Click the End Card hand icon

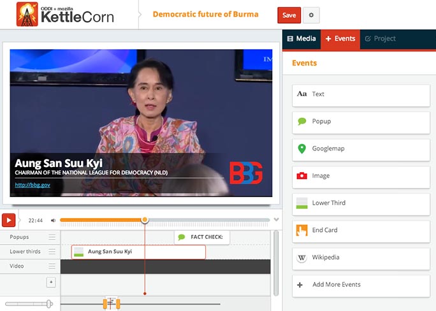[302, 230]
